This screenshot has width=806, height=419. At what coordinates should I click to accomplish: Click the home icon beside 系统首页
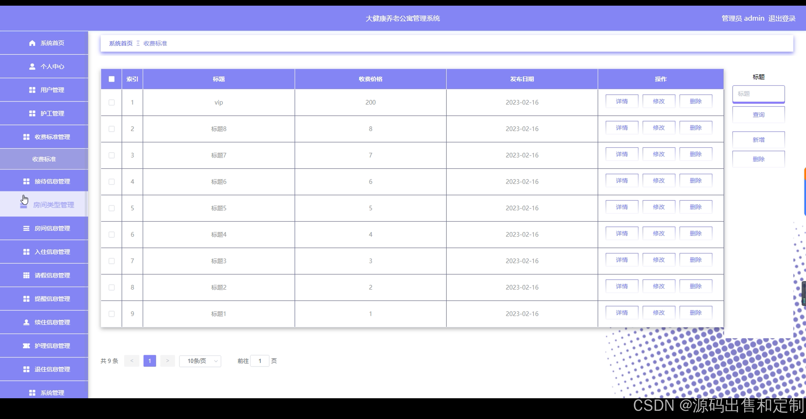32,43
